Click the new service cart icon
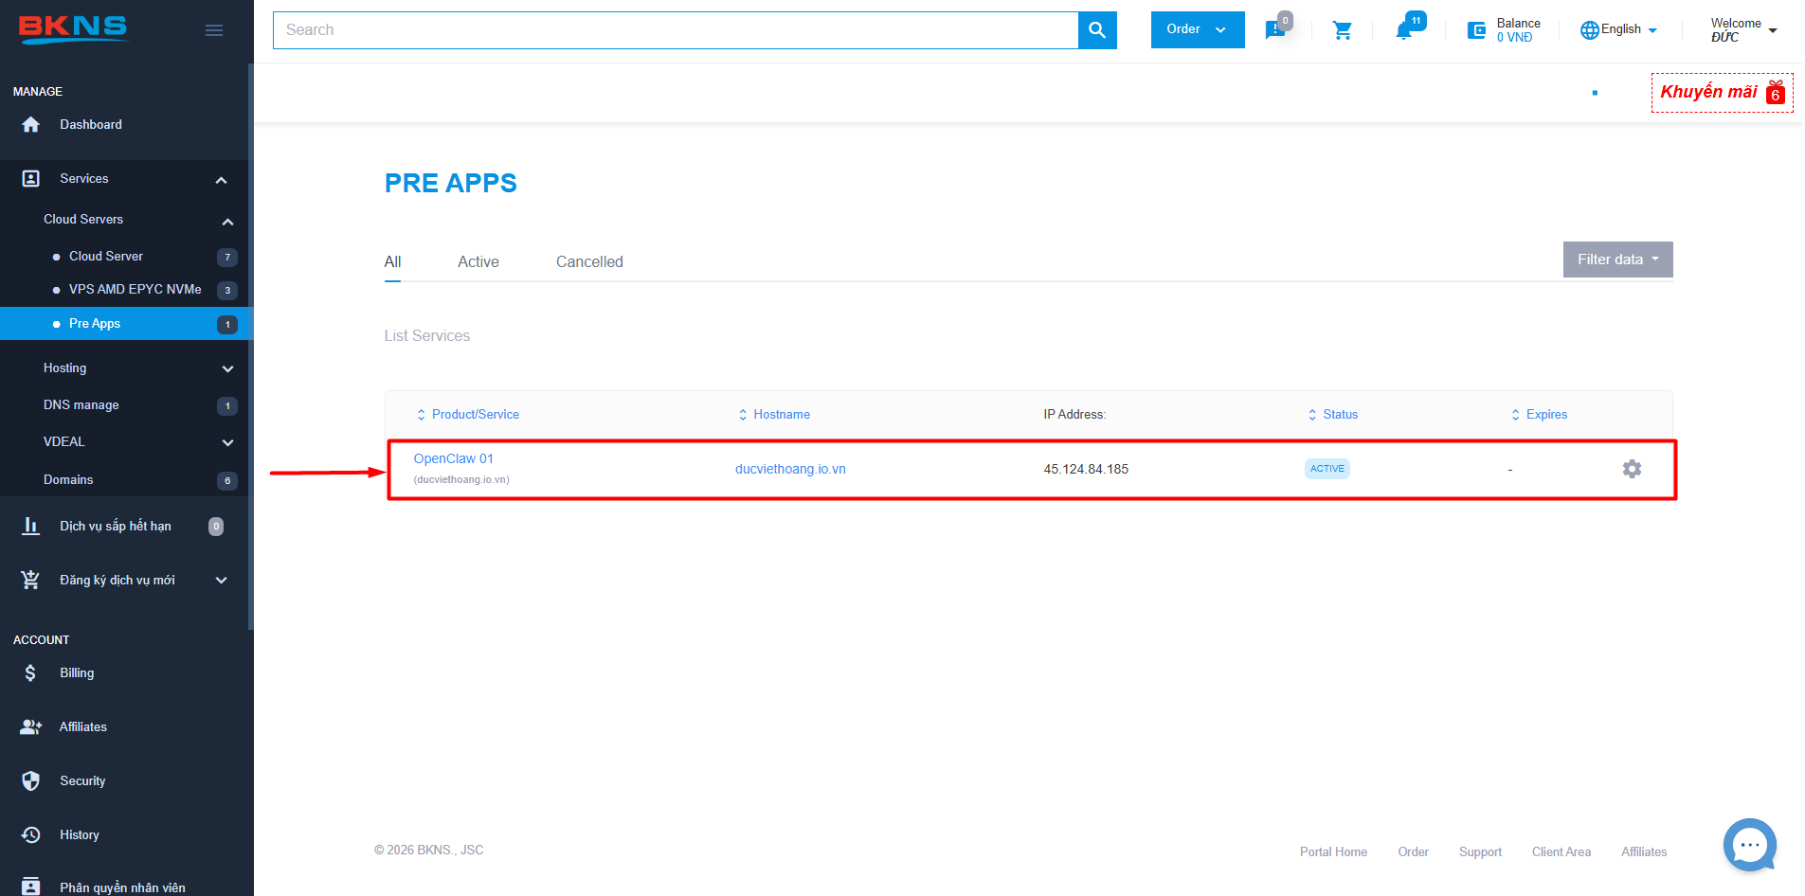Screen dimensions: 1805x896 click(x=31, y=580)
